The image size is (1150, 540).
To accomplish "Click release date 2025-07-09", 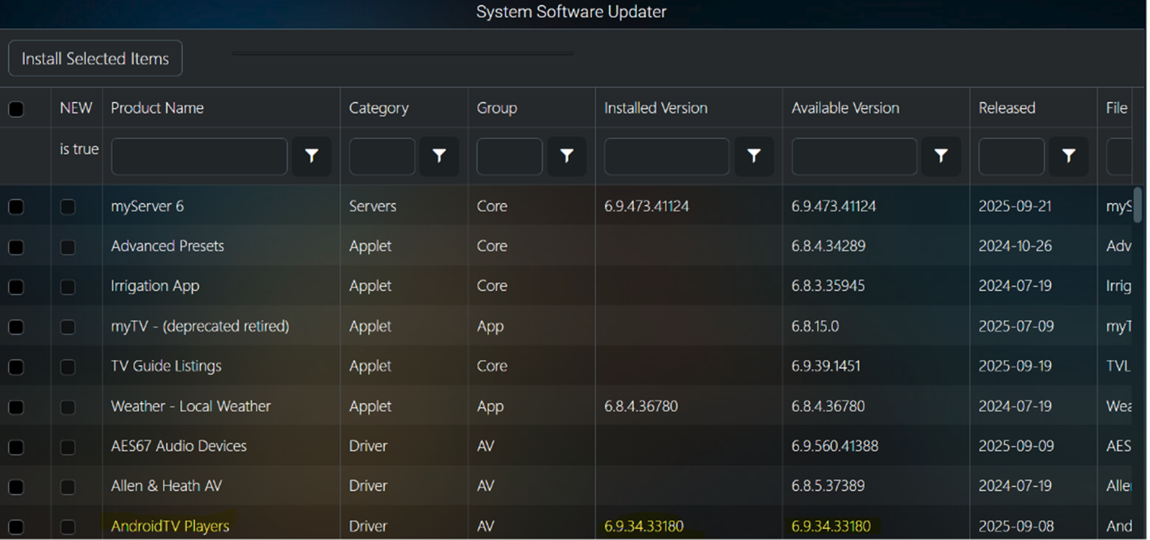I will [1016, 326].
